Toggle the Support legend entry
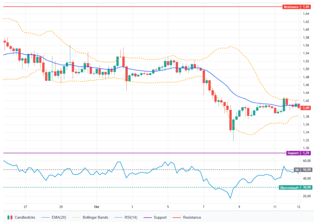The height and width of the screenshot is (222, 317). (155, 217)
